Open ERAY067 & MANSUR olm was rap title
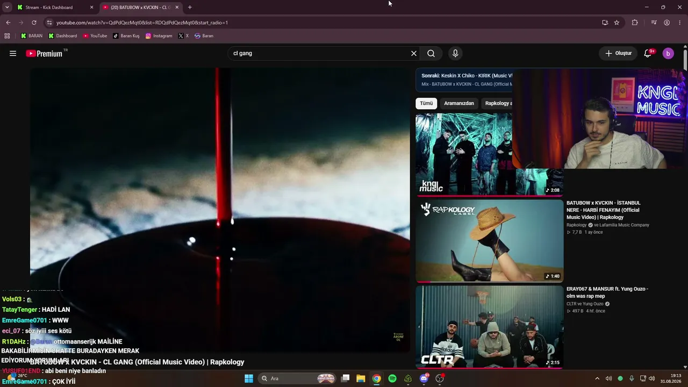This screenshot has height=387, width=688. point(607,292)
